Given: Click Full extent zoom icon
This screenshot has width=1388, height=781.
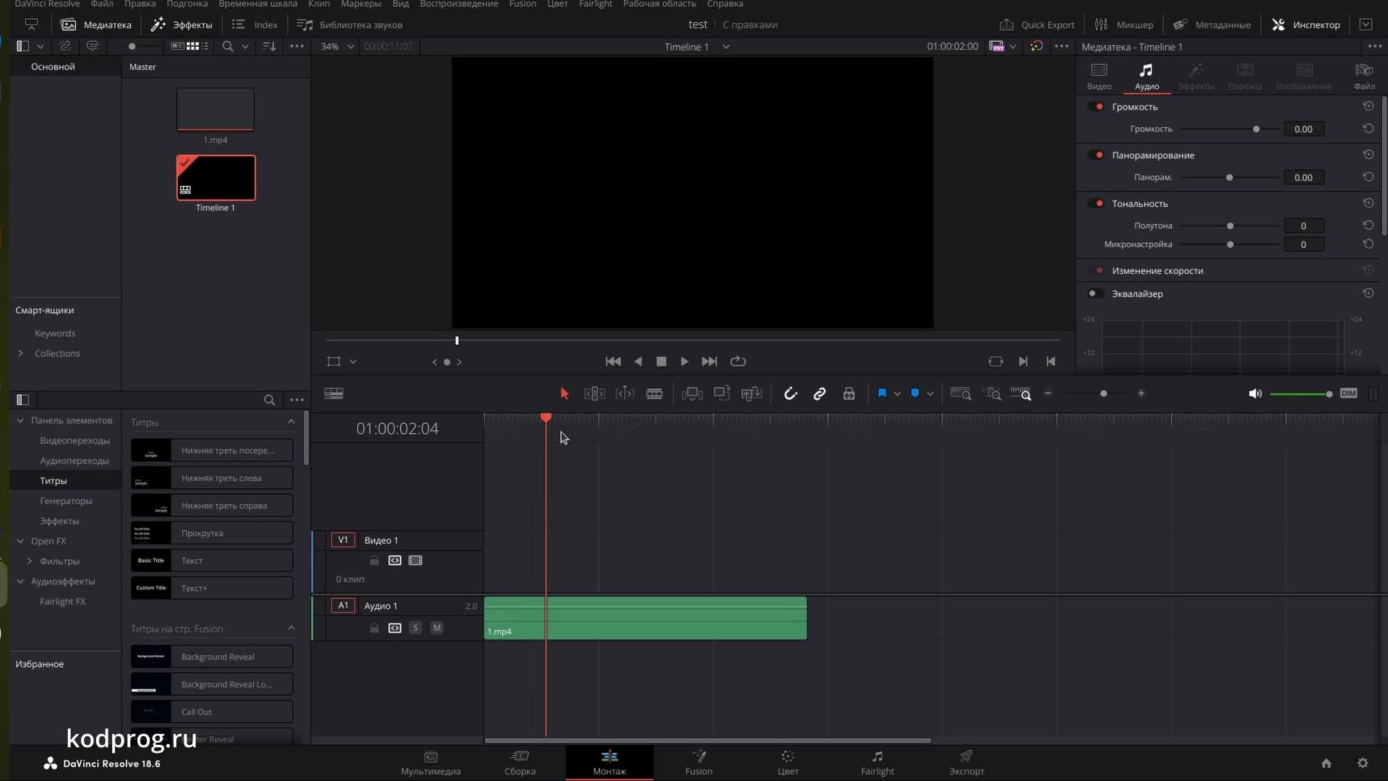Looking at the screenshot, I should point(961,393).
